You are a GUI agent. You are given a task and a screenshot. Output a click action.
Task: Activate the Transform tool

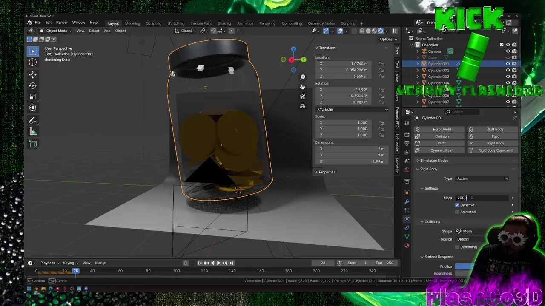coord(33,108)
